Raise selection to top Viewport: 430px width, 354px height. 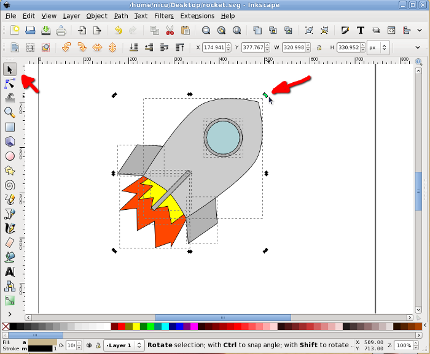(x=179, y=47)
